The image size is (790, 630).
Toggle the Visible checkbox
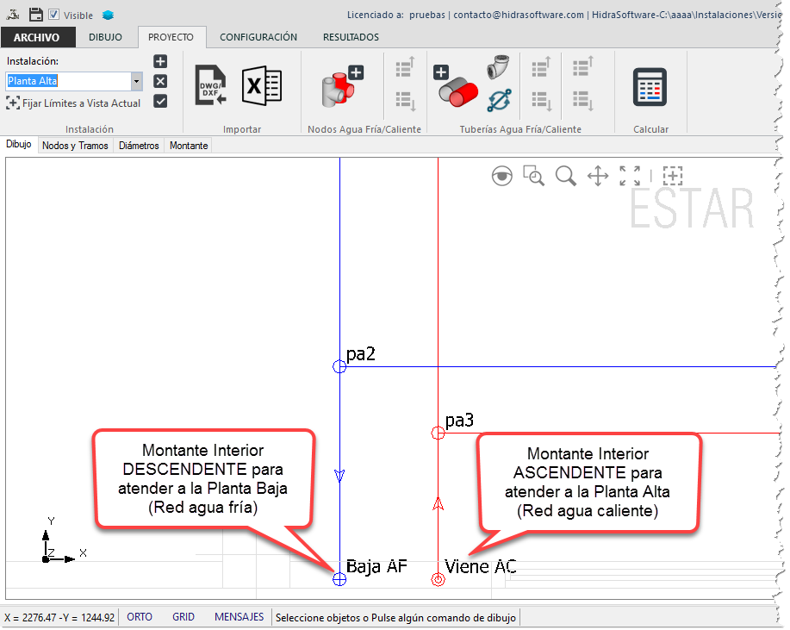53,15
